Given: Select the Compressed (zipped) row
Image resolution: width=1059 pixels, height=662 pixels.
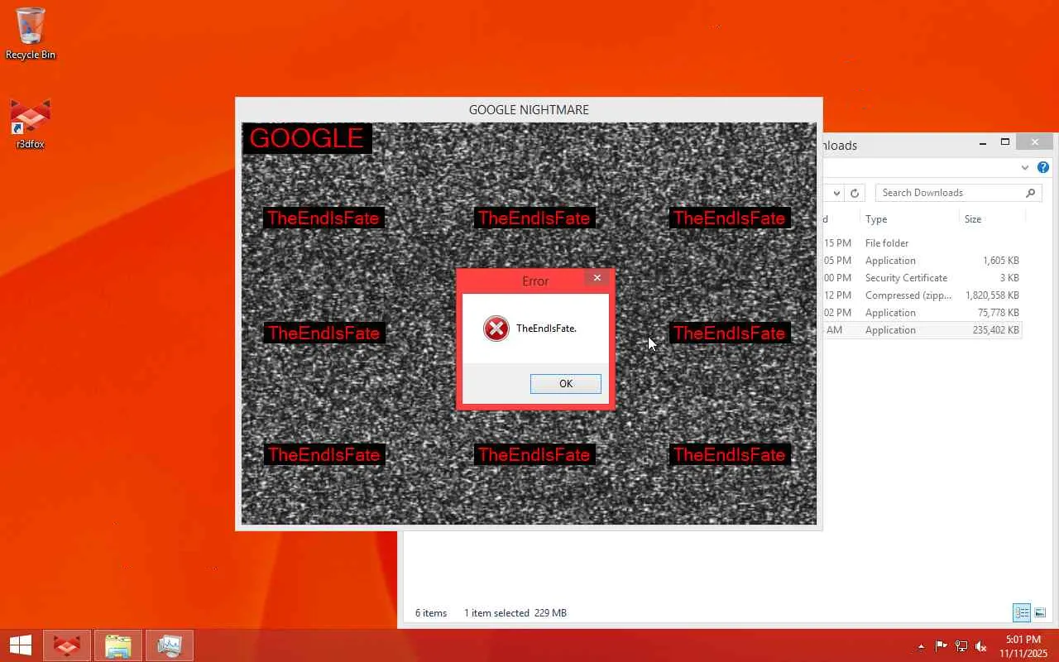Looking at the screenshot, I should click(921, 295).
